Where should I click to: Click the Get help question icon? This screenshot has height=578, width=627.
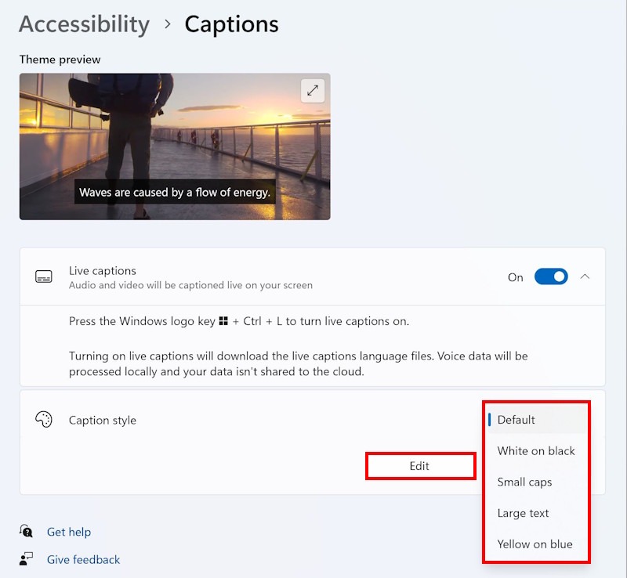point(27,532)
